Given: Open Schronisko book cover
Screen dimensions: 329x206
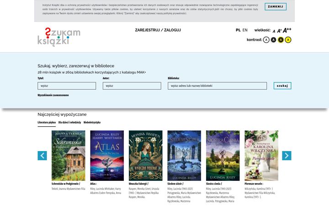Looking at the screenshot, I should click(x=69, y=156).
